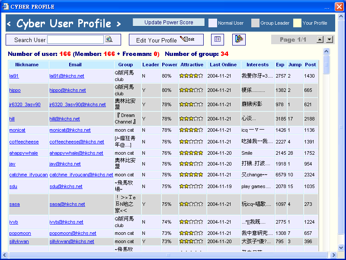
Task: Sort by Last Online column header
Action: pos(223,65)
